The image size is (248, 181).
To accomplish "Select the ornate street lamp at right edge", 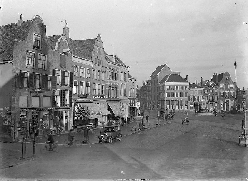I will point(244,118).
